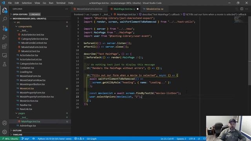Open the Search view in activity bar
The height and width of the screenshot is (141, 251).
click(4, 19)
